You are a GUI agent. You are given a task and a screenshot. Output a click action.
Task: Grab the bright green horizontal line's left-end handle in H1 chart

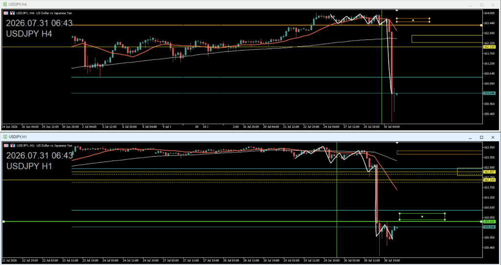tap(3, 221)
